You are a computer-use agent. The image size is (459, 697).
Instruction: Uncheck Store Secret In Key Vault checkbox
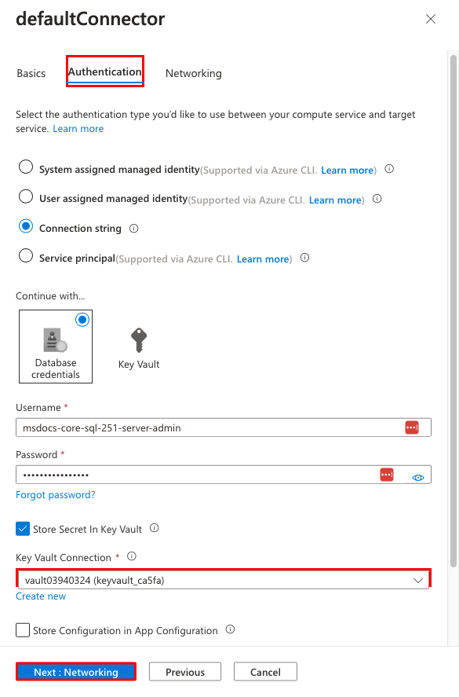[23, 529]
